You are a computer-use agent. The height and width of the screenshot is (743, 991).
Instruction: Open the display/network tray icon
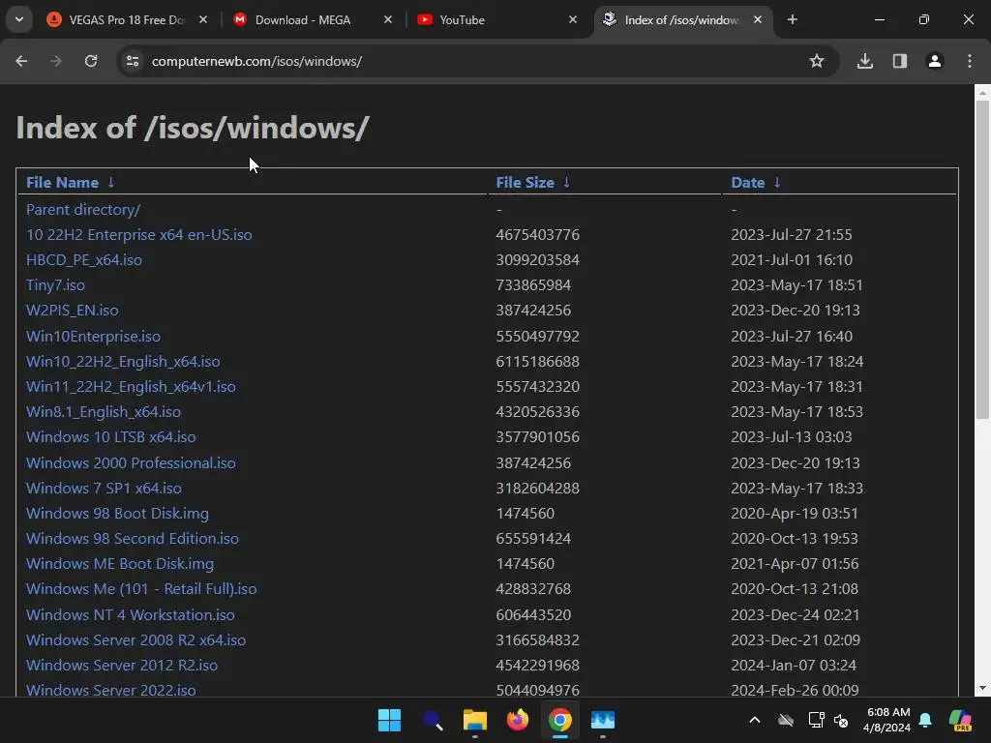[816, 720]
